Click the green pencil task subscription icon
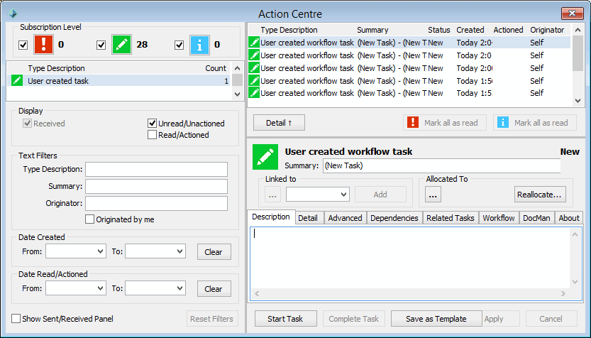Image resolution: width=591 pixels, height=338 pixels. coord(121,45)
